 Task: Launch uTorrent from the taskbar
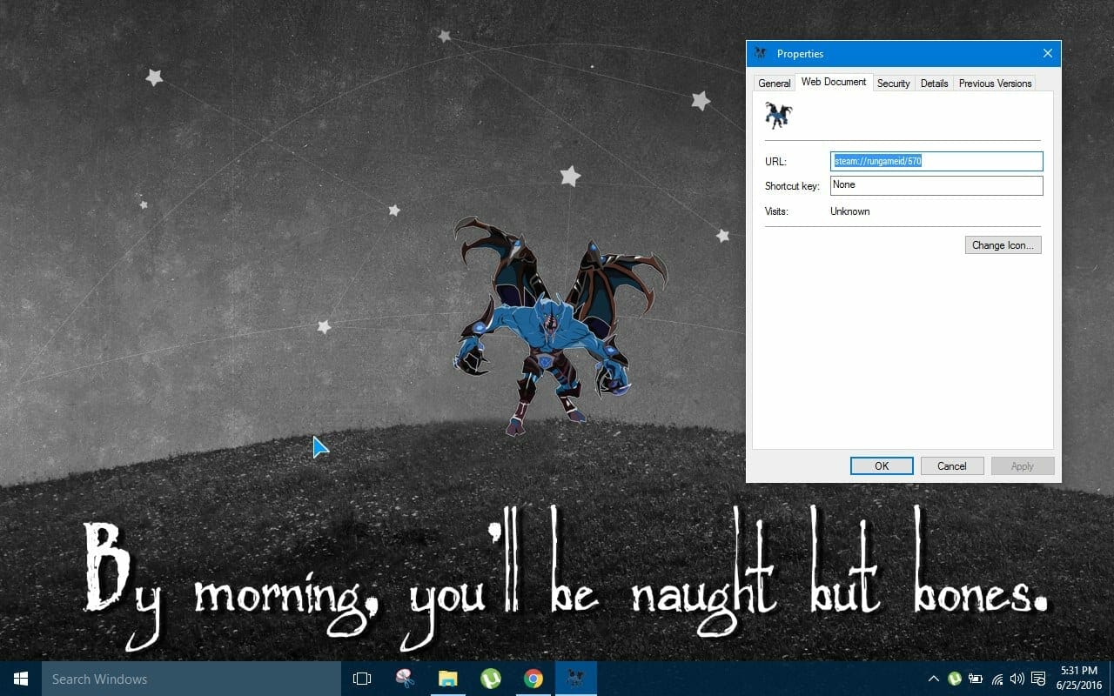click(x=491, y=679)
